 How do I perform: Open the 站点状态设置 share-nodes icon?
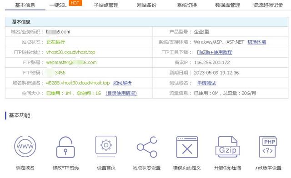pos(147,147)
